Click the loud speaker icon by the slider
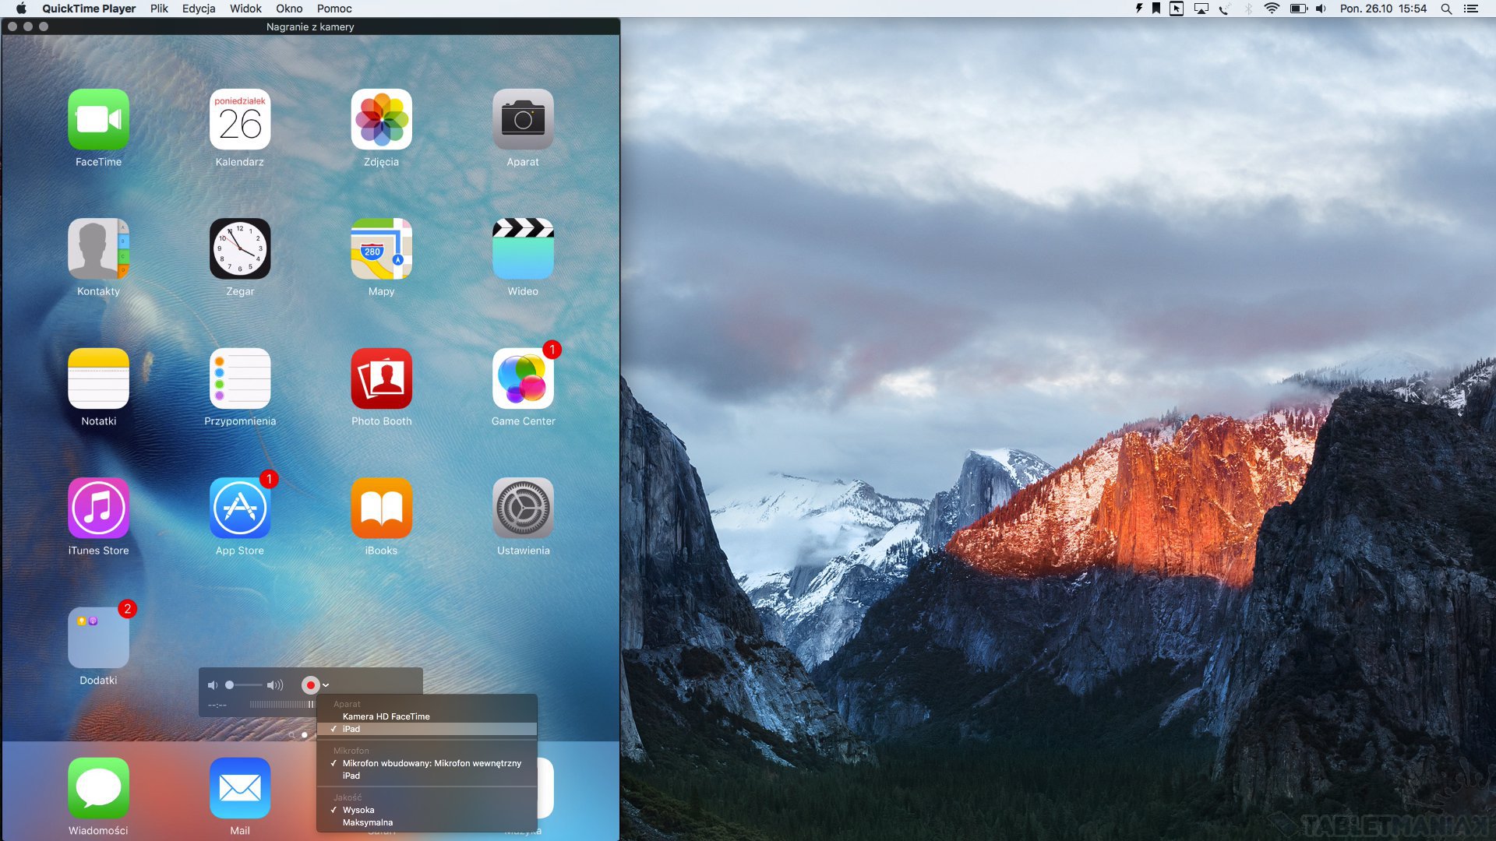The height and width of the screenshot is (841, 1496). click(274, 685)
